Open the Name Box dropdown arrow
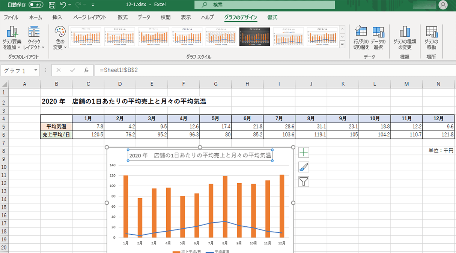Viewport: 456px width, 253px height. (36, 70)
